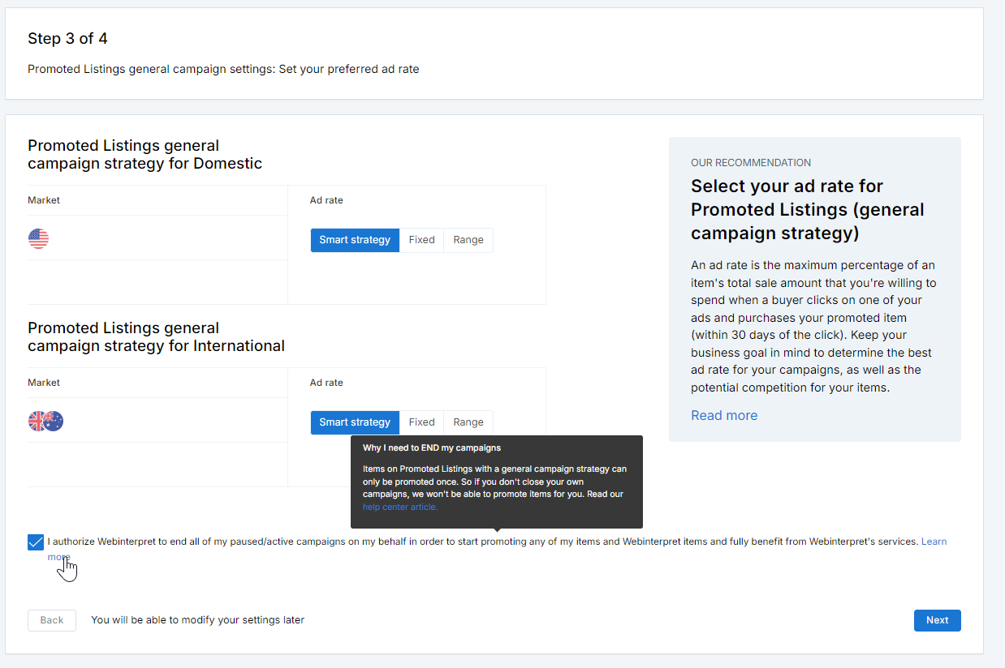This screenshot has width=1005, height=668.
Task: Click the Market label in Domestic table
Action: (x=44, y=200)
